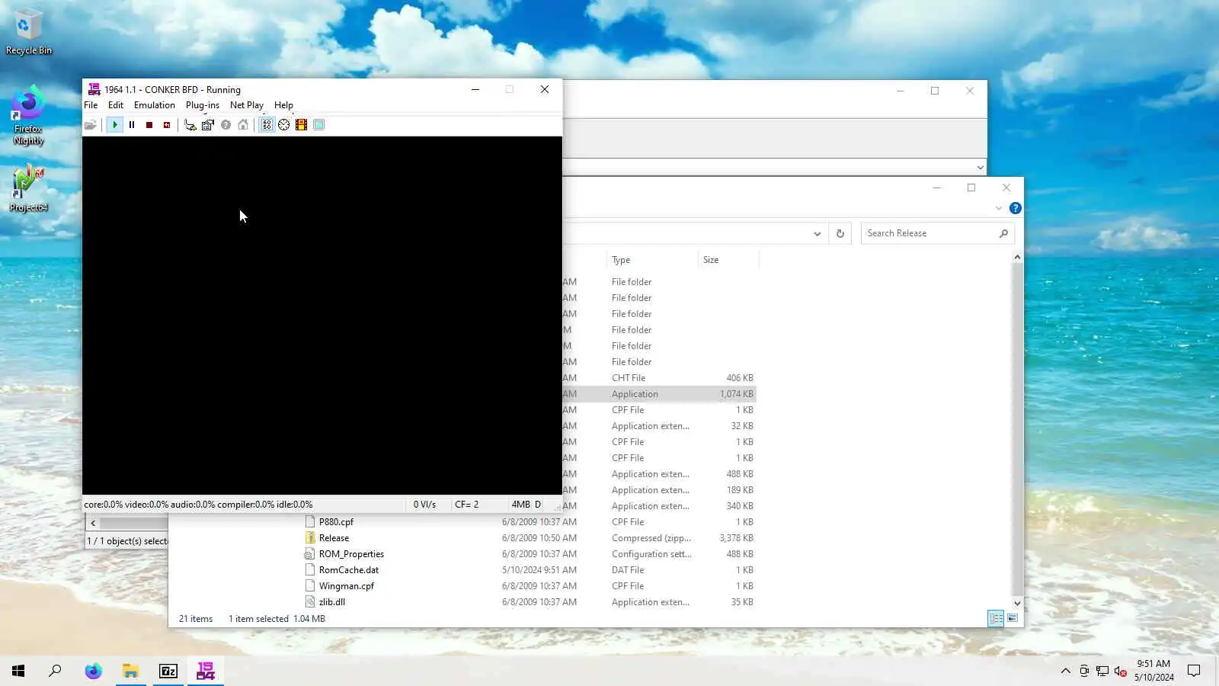
Task: Open taskbar Search
Action: pyautogui.click(x=55, y=671)
